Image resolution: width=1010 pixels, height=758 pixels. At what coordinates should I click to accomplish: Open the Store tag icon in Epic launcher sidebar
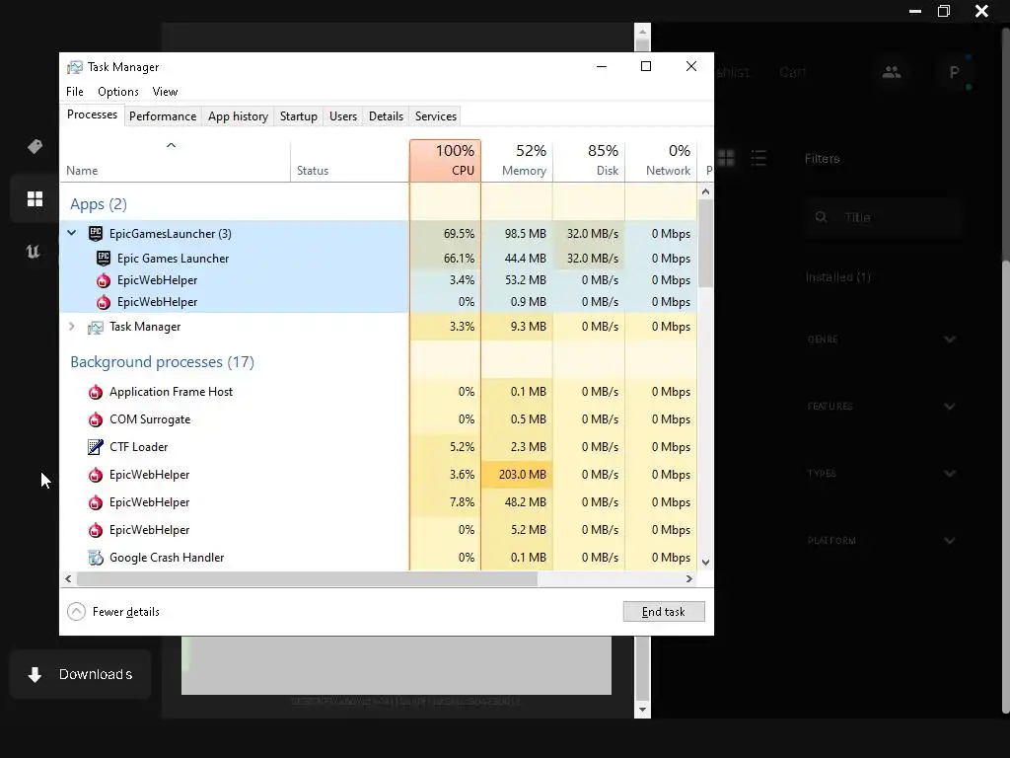[x=35, y=146]
